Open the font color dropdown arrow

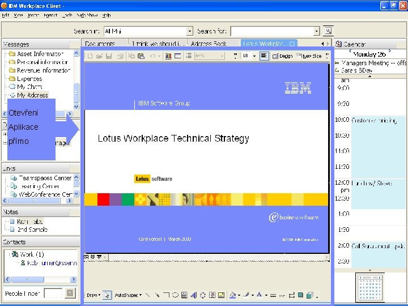tap(266, 295)
